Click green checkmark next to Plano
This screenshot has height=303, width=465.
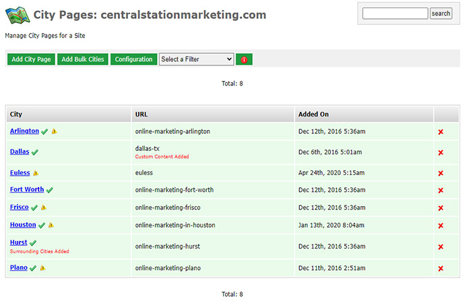pyautogui.click(x=33, y=268)
